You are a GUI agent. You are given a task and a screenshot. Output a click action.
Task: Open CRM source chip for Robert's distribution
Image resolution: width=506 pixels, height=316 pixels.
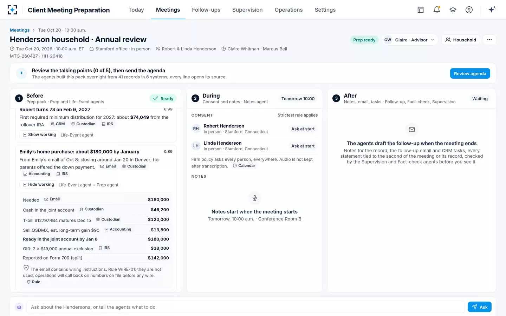(x=58, y=124)
